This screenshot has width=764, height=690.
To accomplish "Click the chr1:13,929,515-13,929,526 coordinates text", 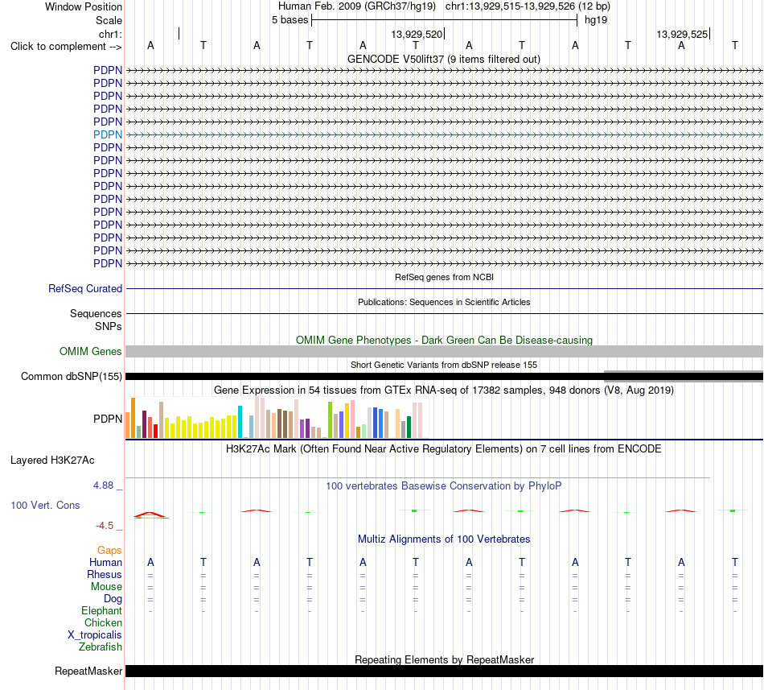I will pyautogui.click(x=510, y=6).
